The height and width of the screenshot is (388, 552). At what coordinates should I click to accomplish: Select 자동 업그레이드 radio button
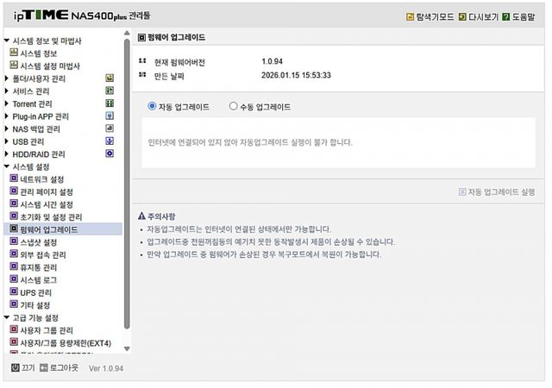[x=153, y=107]
